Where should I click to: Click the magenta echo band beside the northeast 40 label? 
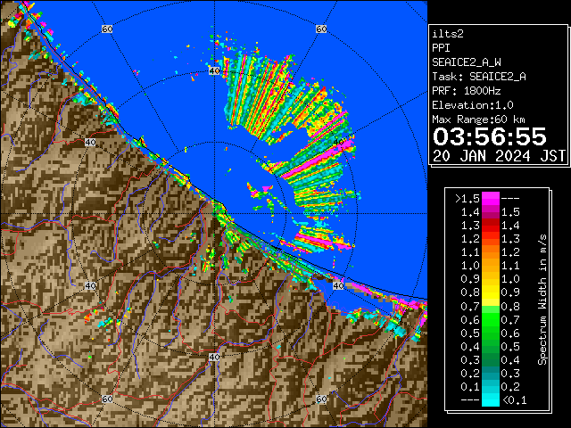(x=317, y=160)
